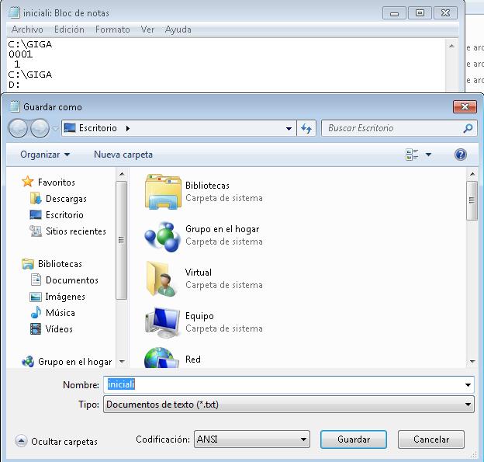
Task: Open the Organizar menu
Action: pyautogui.click(x=45, y=155)
